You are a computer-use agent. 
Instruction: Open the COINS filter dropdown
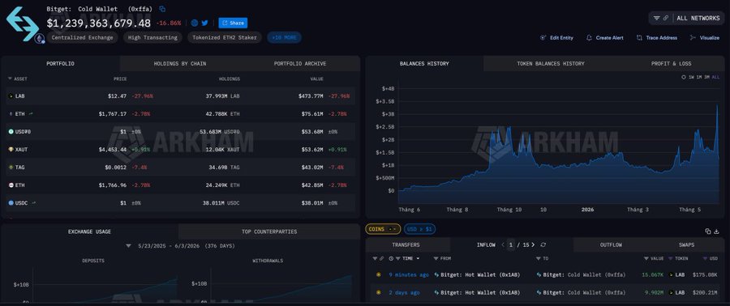(384, 229)
